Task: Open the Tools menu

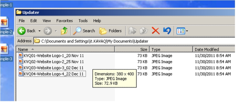Action: coord(83,21)
